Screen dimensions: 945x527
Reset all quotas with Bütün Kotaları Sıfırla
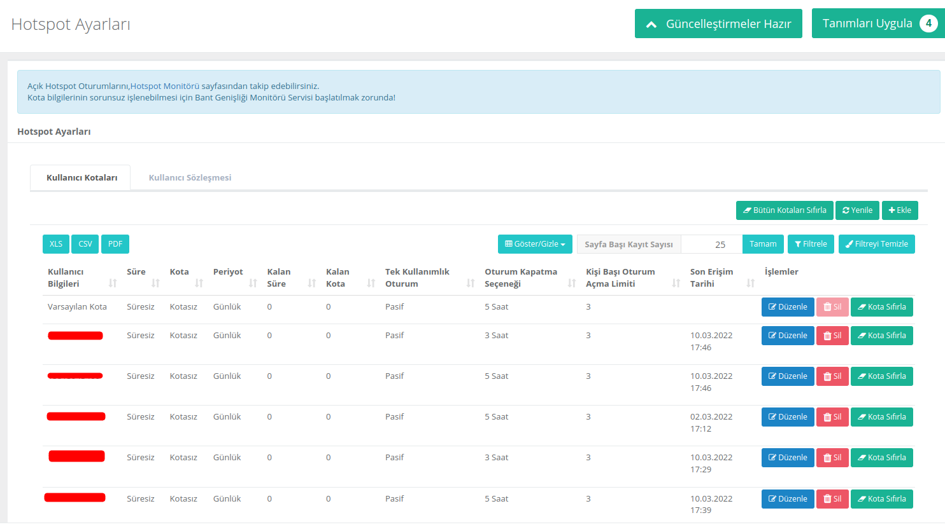click(x=785, y=210)
